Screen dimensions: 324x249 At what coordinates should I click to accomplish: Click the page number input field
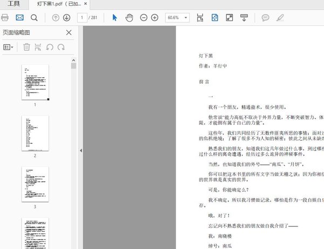pos(82,18)
